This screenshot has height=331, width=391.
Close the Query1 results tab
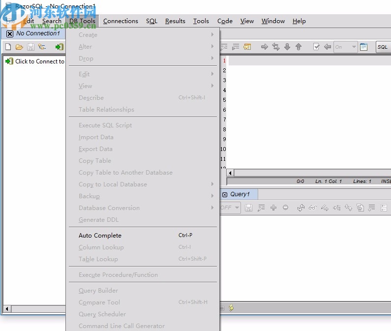[x=225, y=195]
